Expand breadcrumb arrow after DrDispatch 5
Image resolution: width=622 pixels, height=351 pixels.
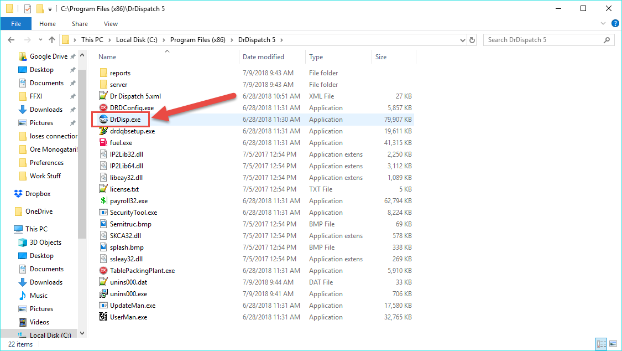pyautogui.click(x=281, y=40)
